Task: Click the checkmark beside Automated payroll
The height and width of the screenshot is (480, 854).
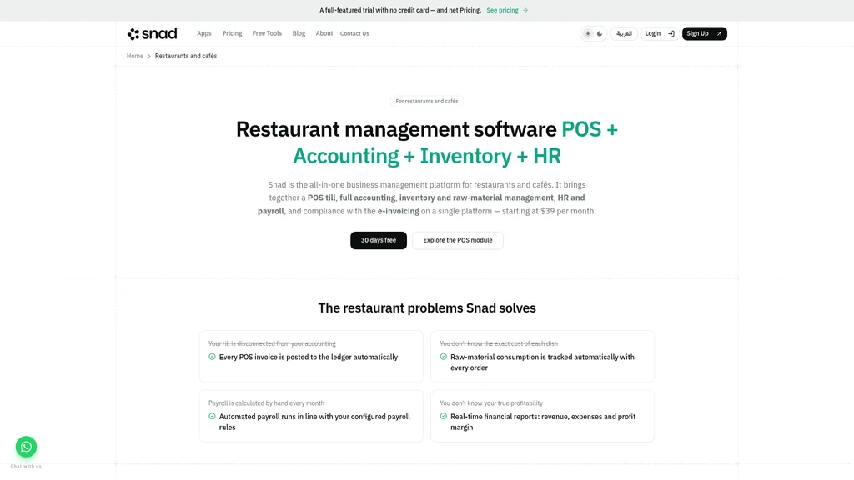Action: 212,417
